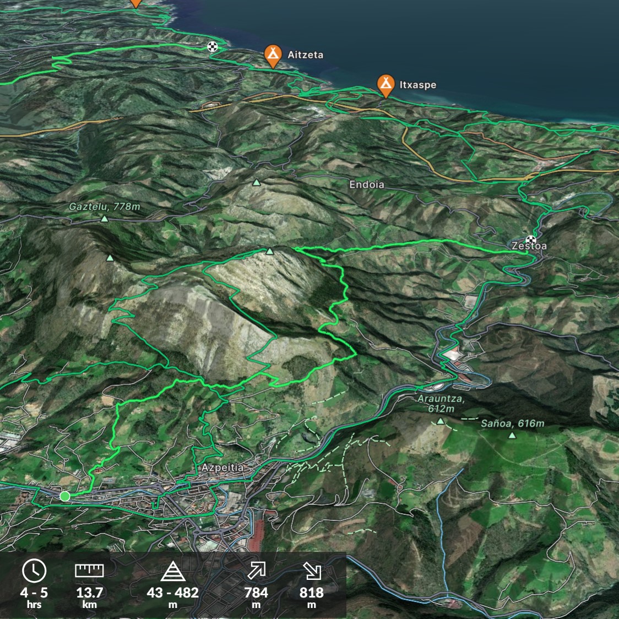Click the Endoia place label
The height and width of the screenshot is (619, 619).
tap(366, 184)
